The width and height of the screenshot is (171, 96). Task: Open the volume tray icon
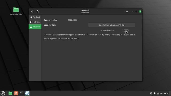(161, 93)
